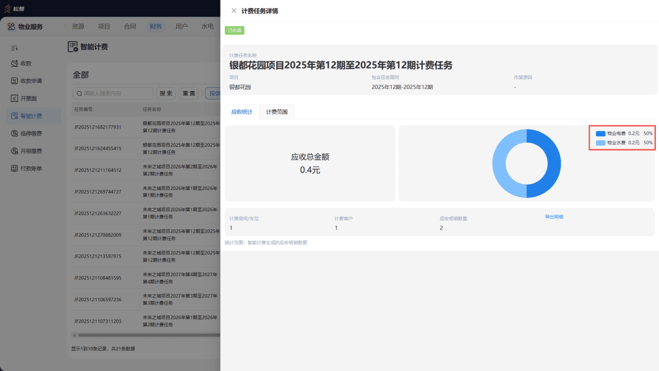
Task: Switch to the 应收统计 tab
Action: tap(242, 112)
